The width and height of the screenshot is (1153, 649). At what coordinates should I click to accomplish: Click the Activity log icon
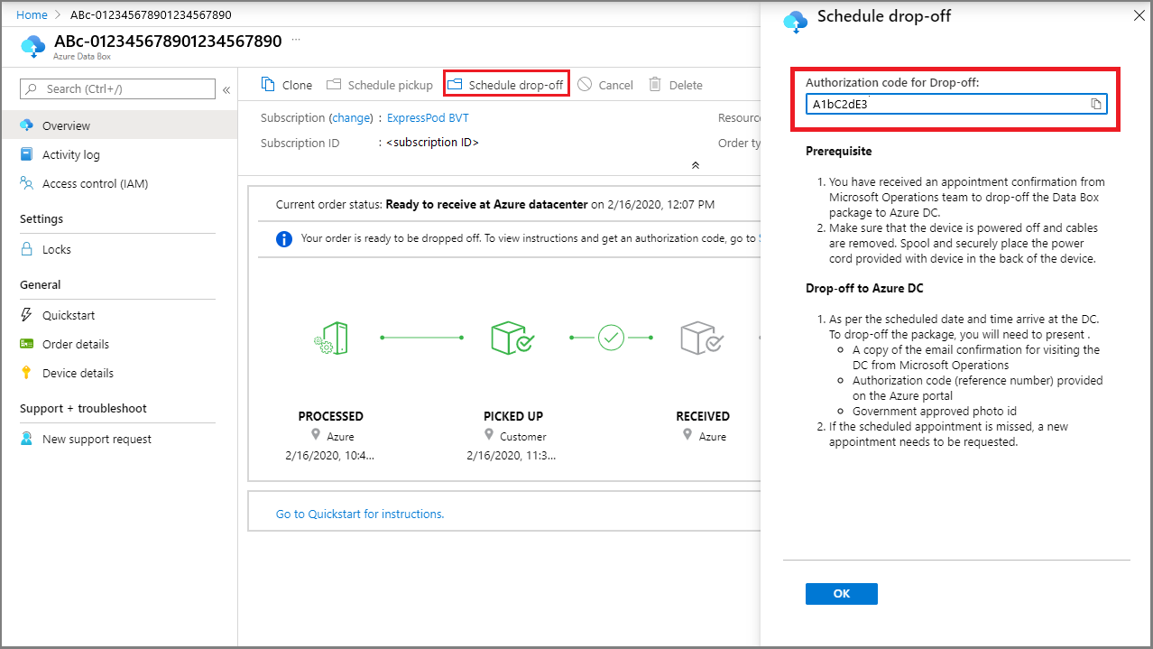[26, 154]
